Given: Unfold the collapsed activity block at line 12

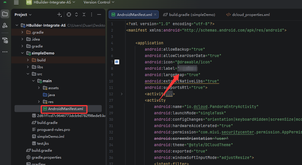Looking at the screenshot, I should [x=121, y=94].
